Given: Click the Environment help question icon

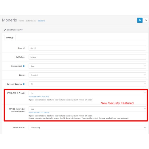Looking at the screenshot, I should [x=24, y=66].
